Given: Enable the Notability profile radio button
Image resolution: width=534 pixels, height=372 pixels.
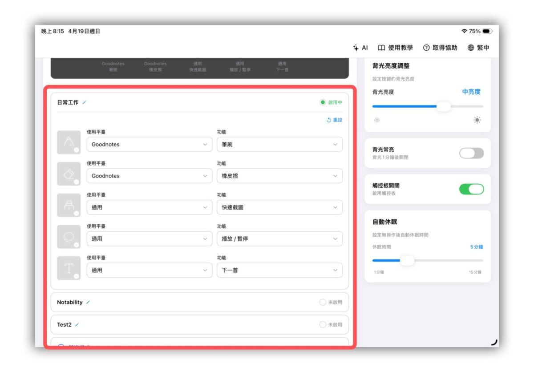Looking at the screenshot, I should pos(323,302).
